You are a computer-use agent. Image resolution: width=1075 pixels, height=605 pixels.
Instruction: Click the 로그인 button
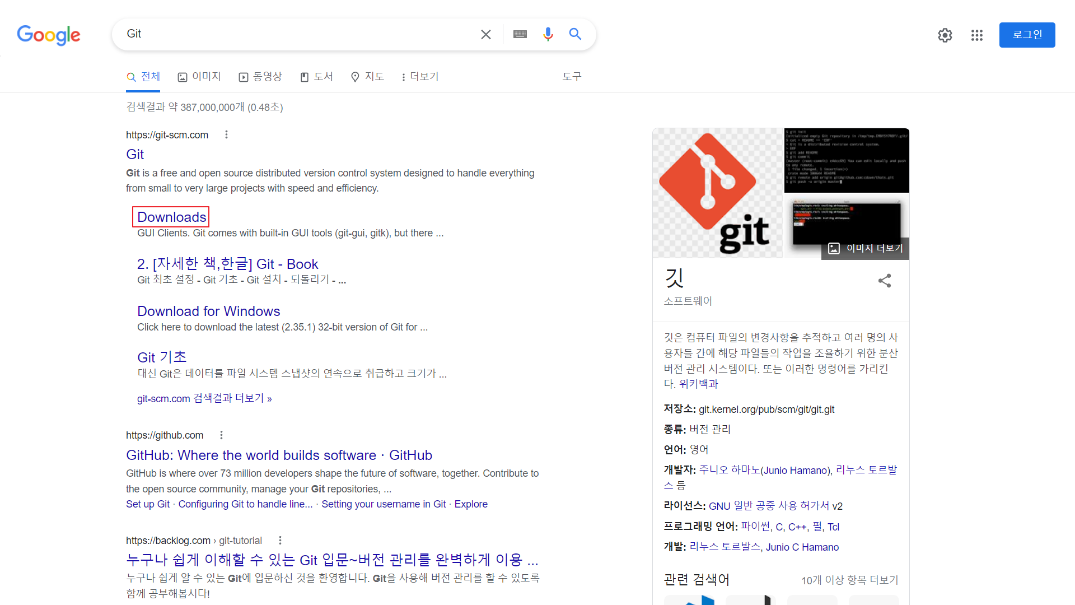click(1027, 35)
